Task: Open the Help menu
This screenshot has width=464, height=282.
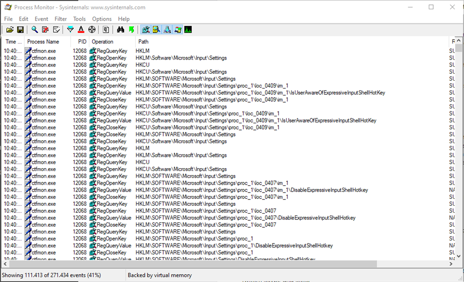Action: 124,19
